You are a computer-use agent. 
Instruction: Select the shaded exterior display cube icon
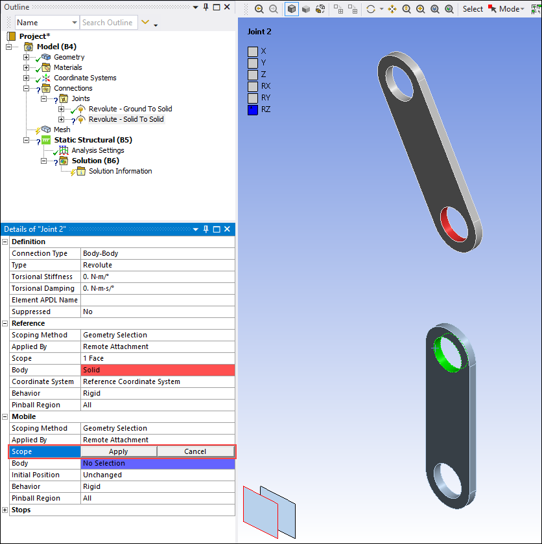pyautogui.click(x=306, y=9)
